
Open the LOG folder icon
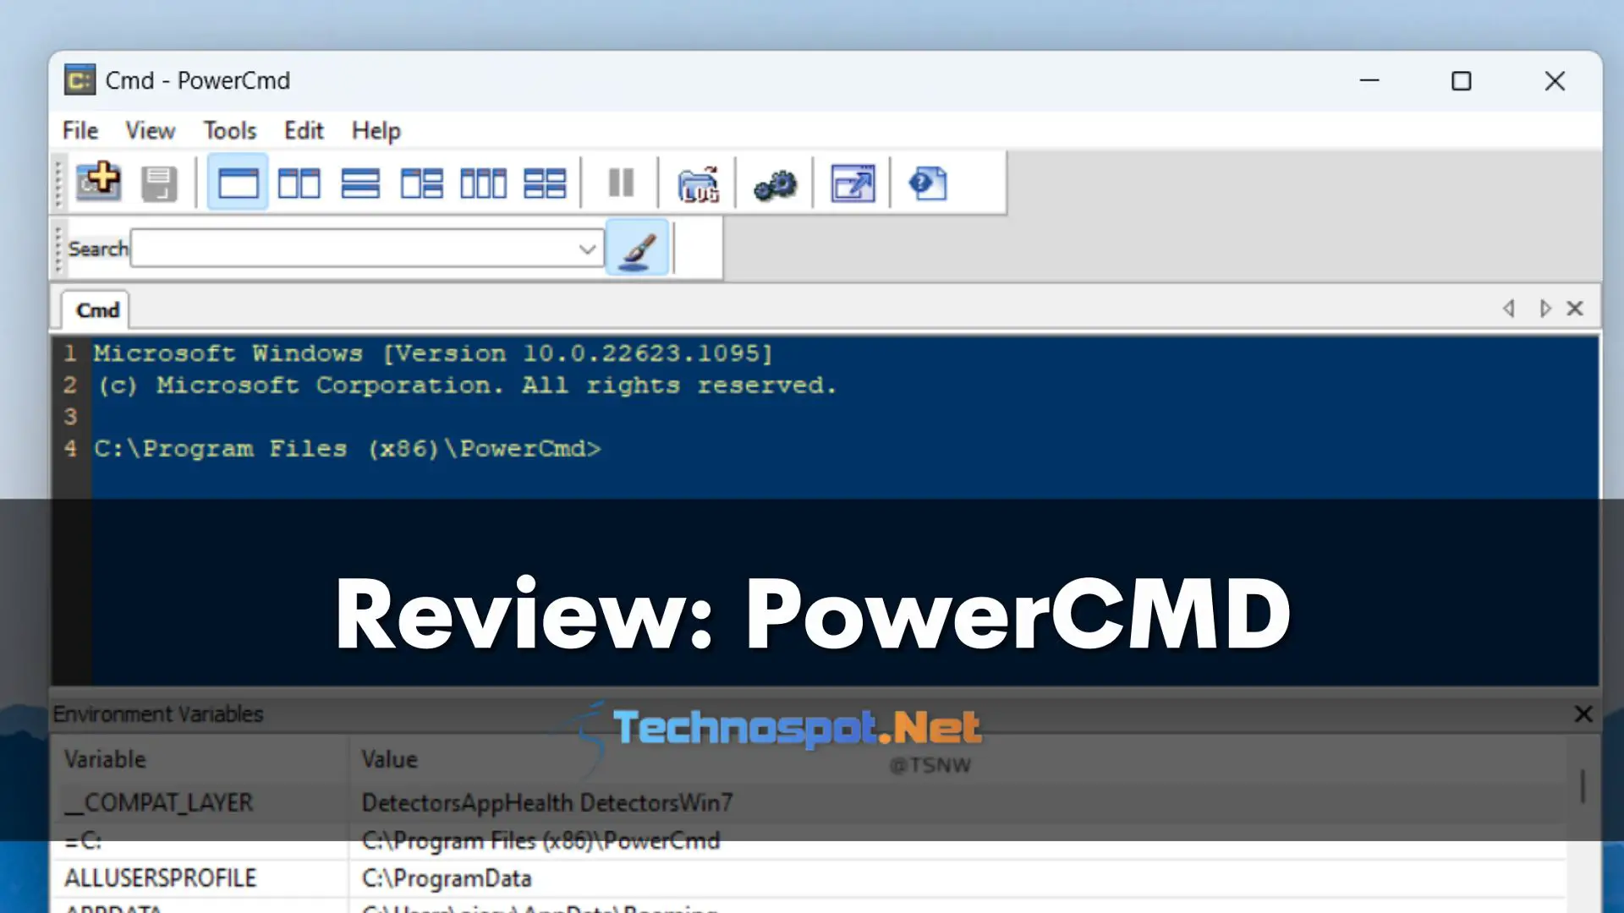(x=699, y=183)
